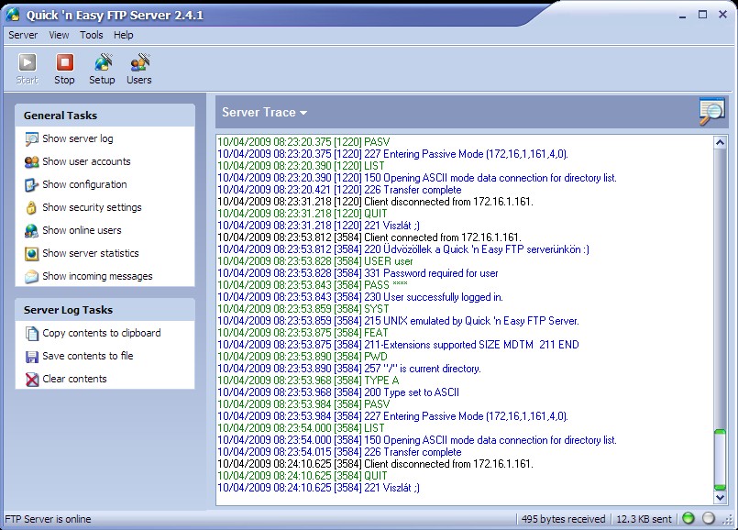
Task: Click the Show incoming messages link
Action: [x=97, y=276]
